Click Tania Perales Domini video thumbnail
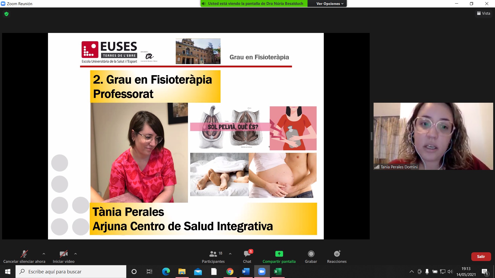Viewport: 495px width, 278px height. pyautogui.click(x=433, y=136)
